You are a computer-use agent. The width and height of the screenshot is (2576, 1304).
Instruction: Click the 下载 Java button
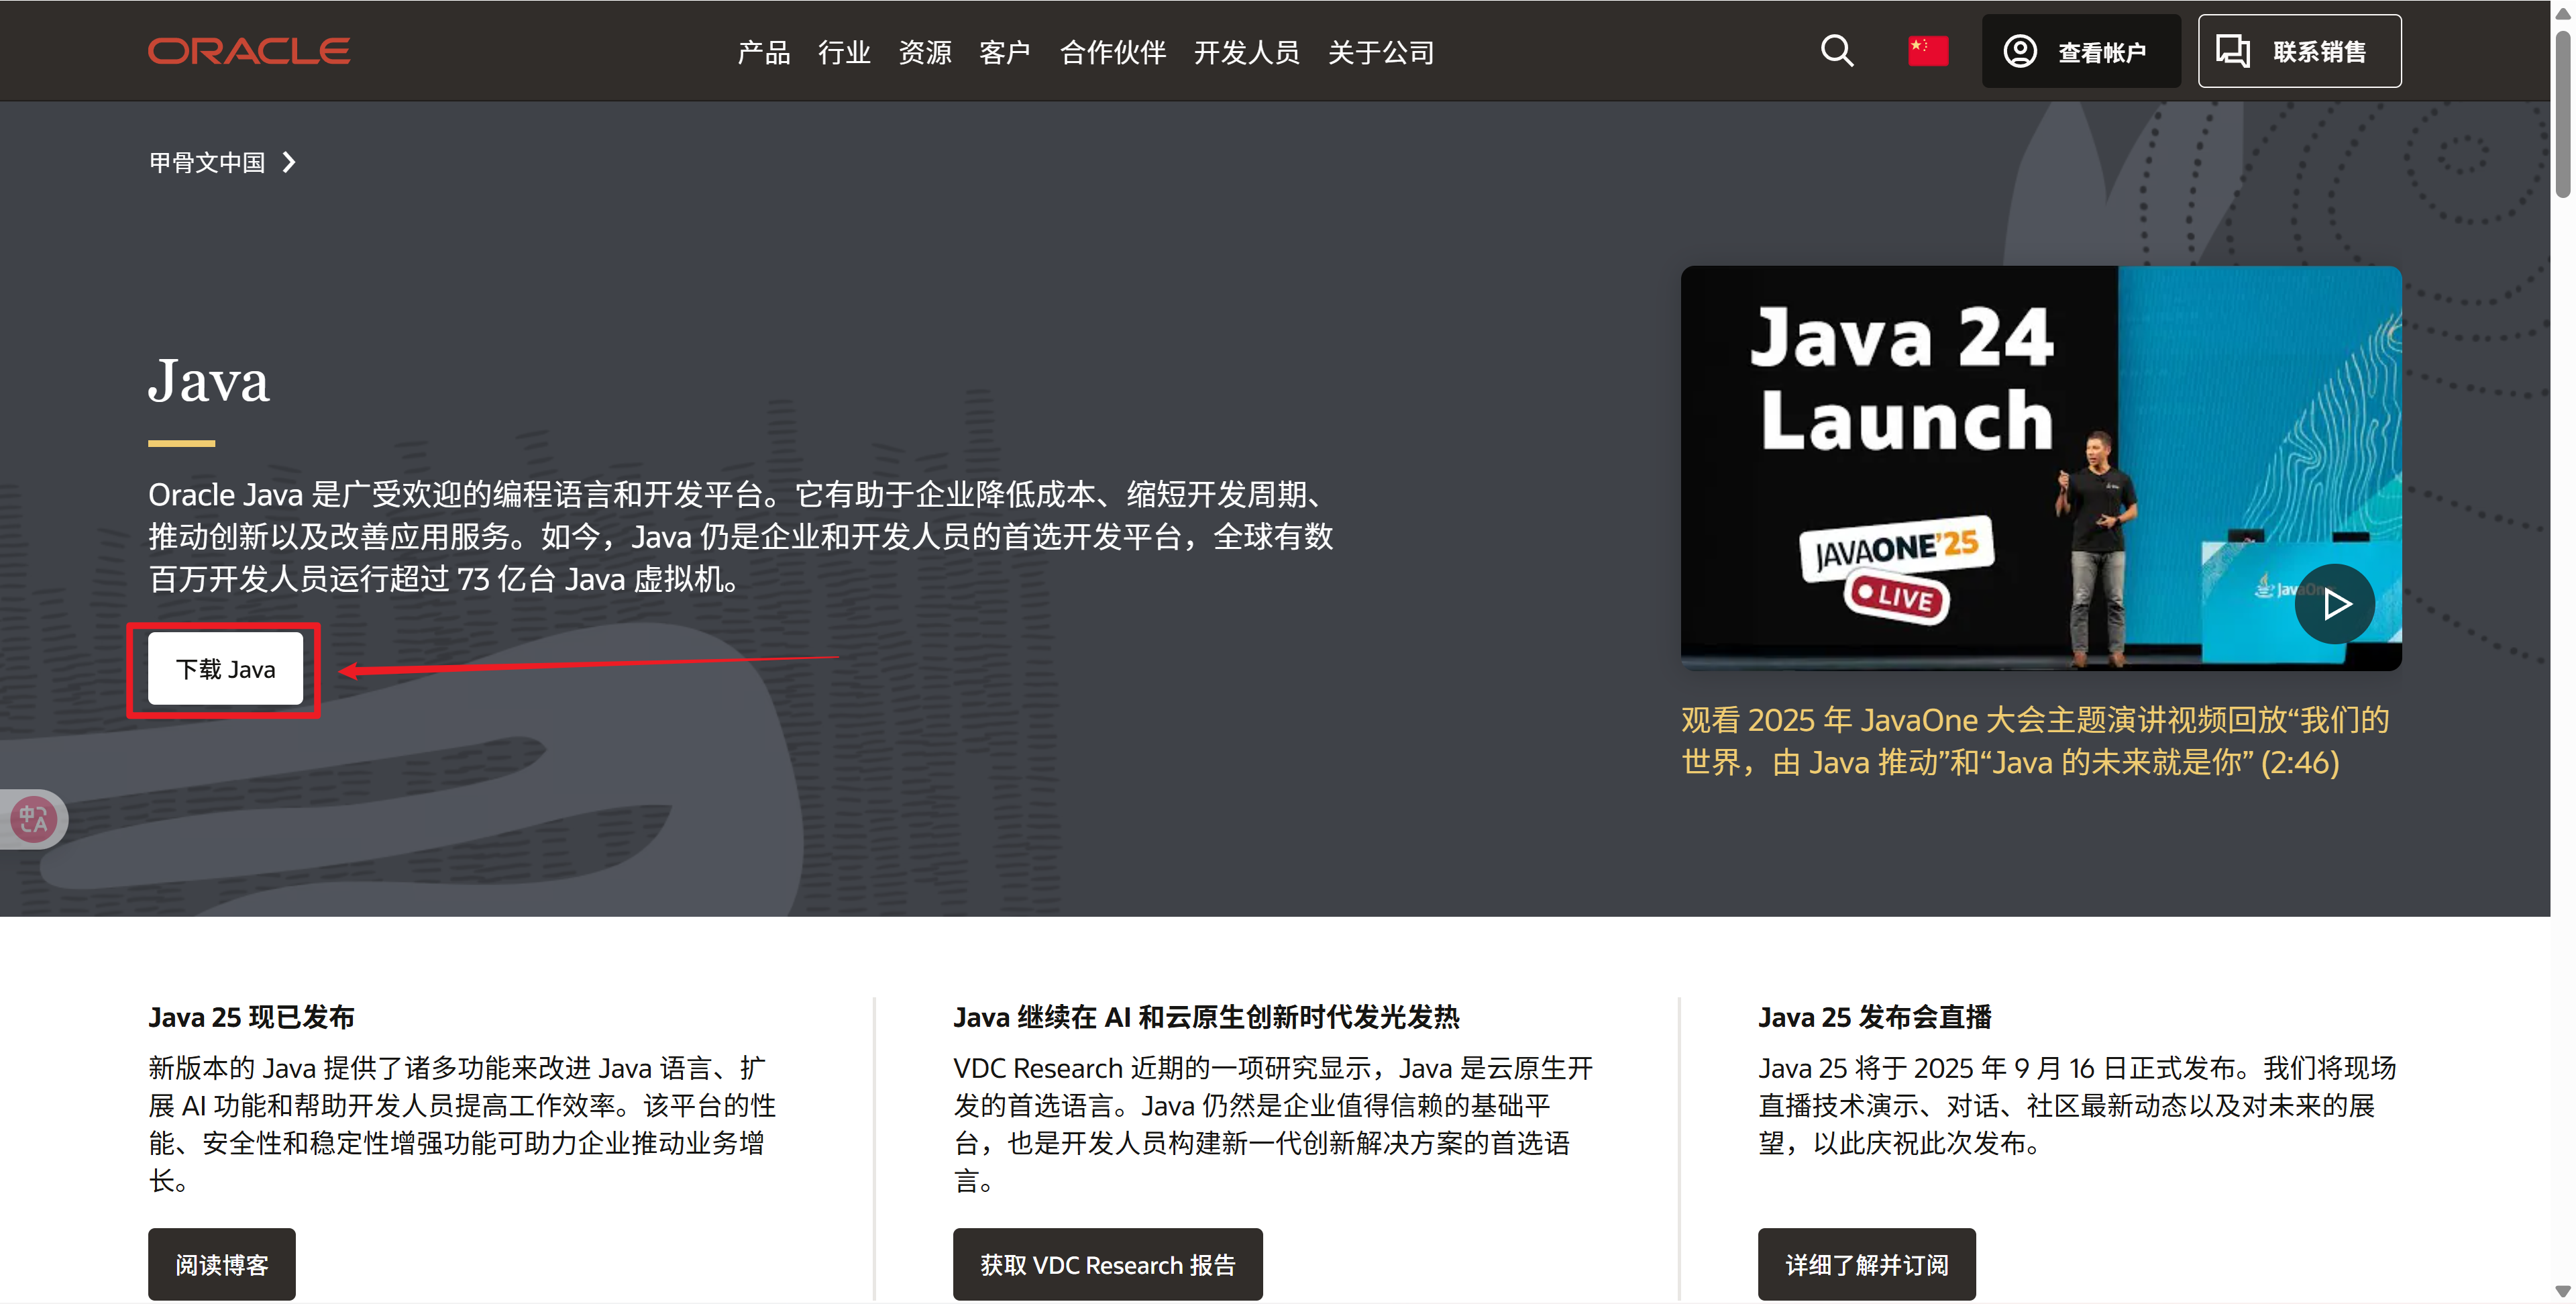pos(225,668)
